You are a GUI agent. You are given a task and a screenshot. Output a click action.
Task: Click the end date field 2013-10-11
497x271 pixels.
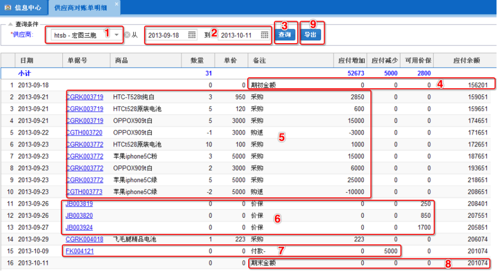pyautogui.click(x=238, y=35)
